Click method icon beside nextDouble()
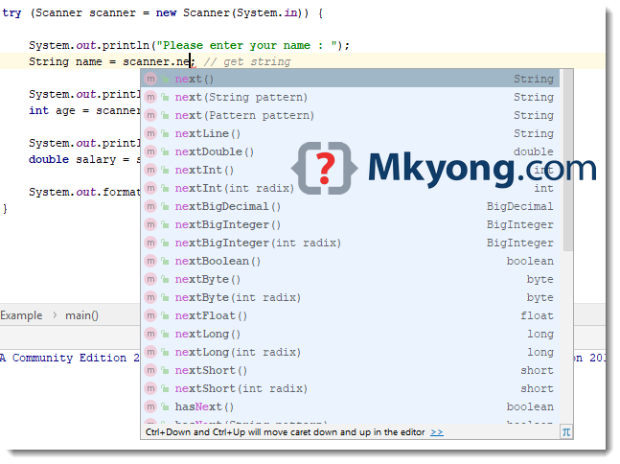Screen dimensions: 620x464 tap(150, 151)
